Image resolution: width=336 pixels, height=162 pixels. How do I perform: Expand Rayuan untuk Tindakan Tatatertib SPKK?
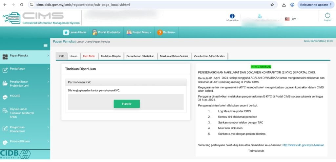[25, 113]
